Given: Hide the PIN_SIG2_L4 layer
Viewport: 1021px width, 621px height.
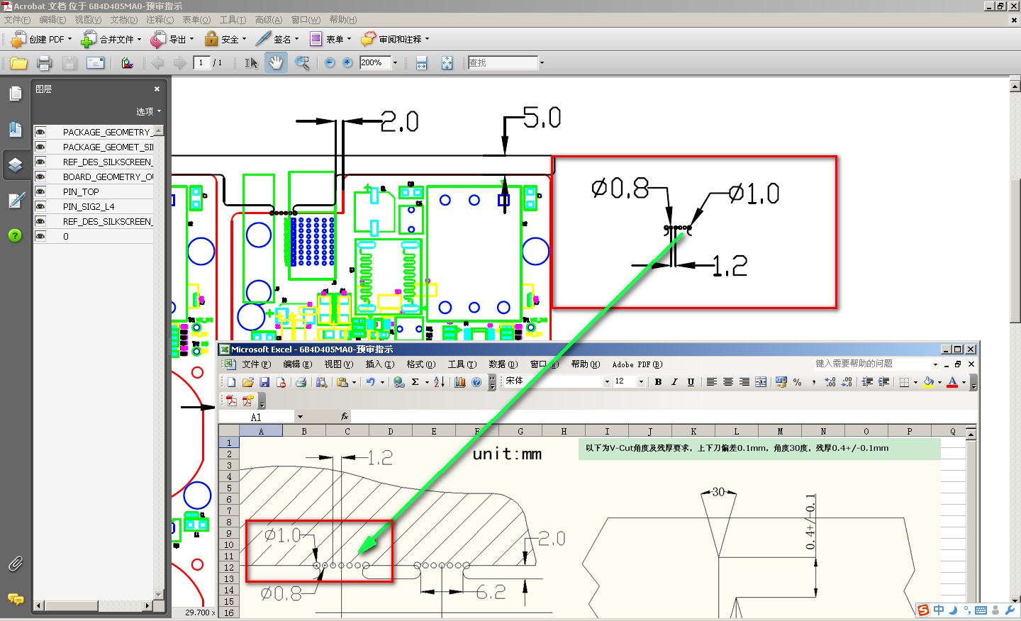Looking at the screenshot, I should (40, 206).
